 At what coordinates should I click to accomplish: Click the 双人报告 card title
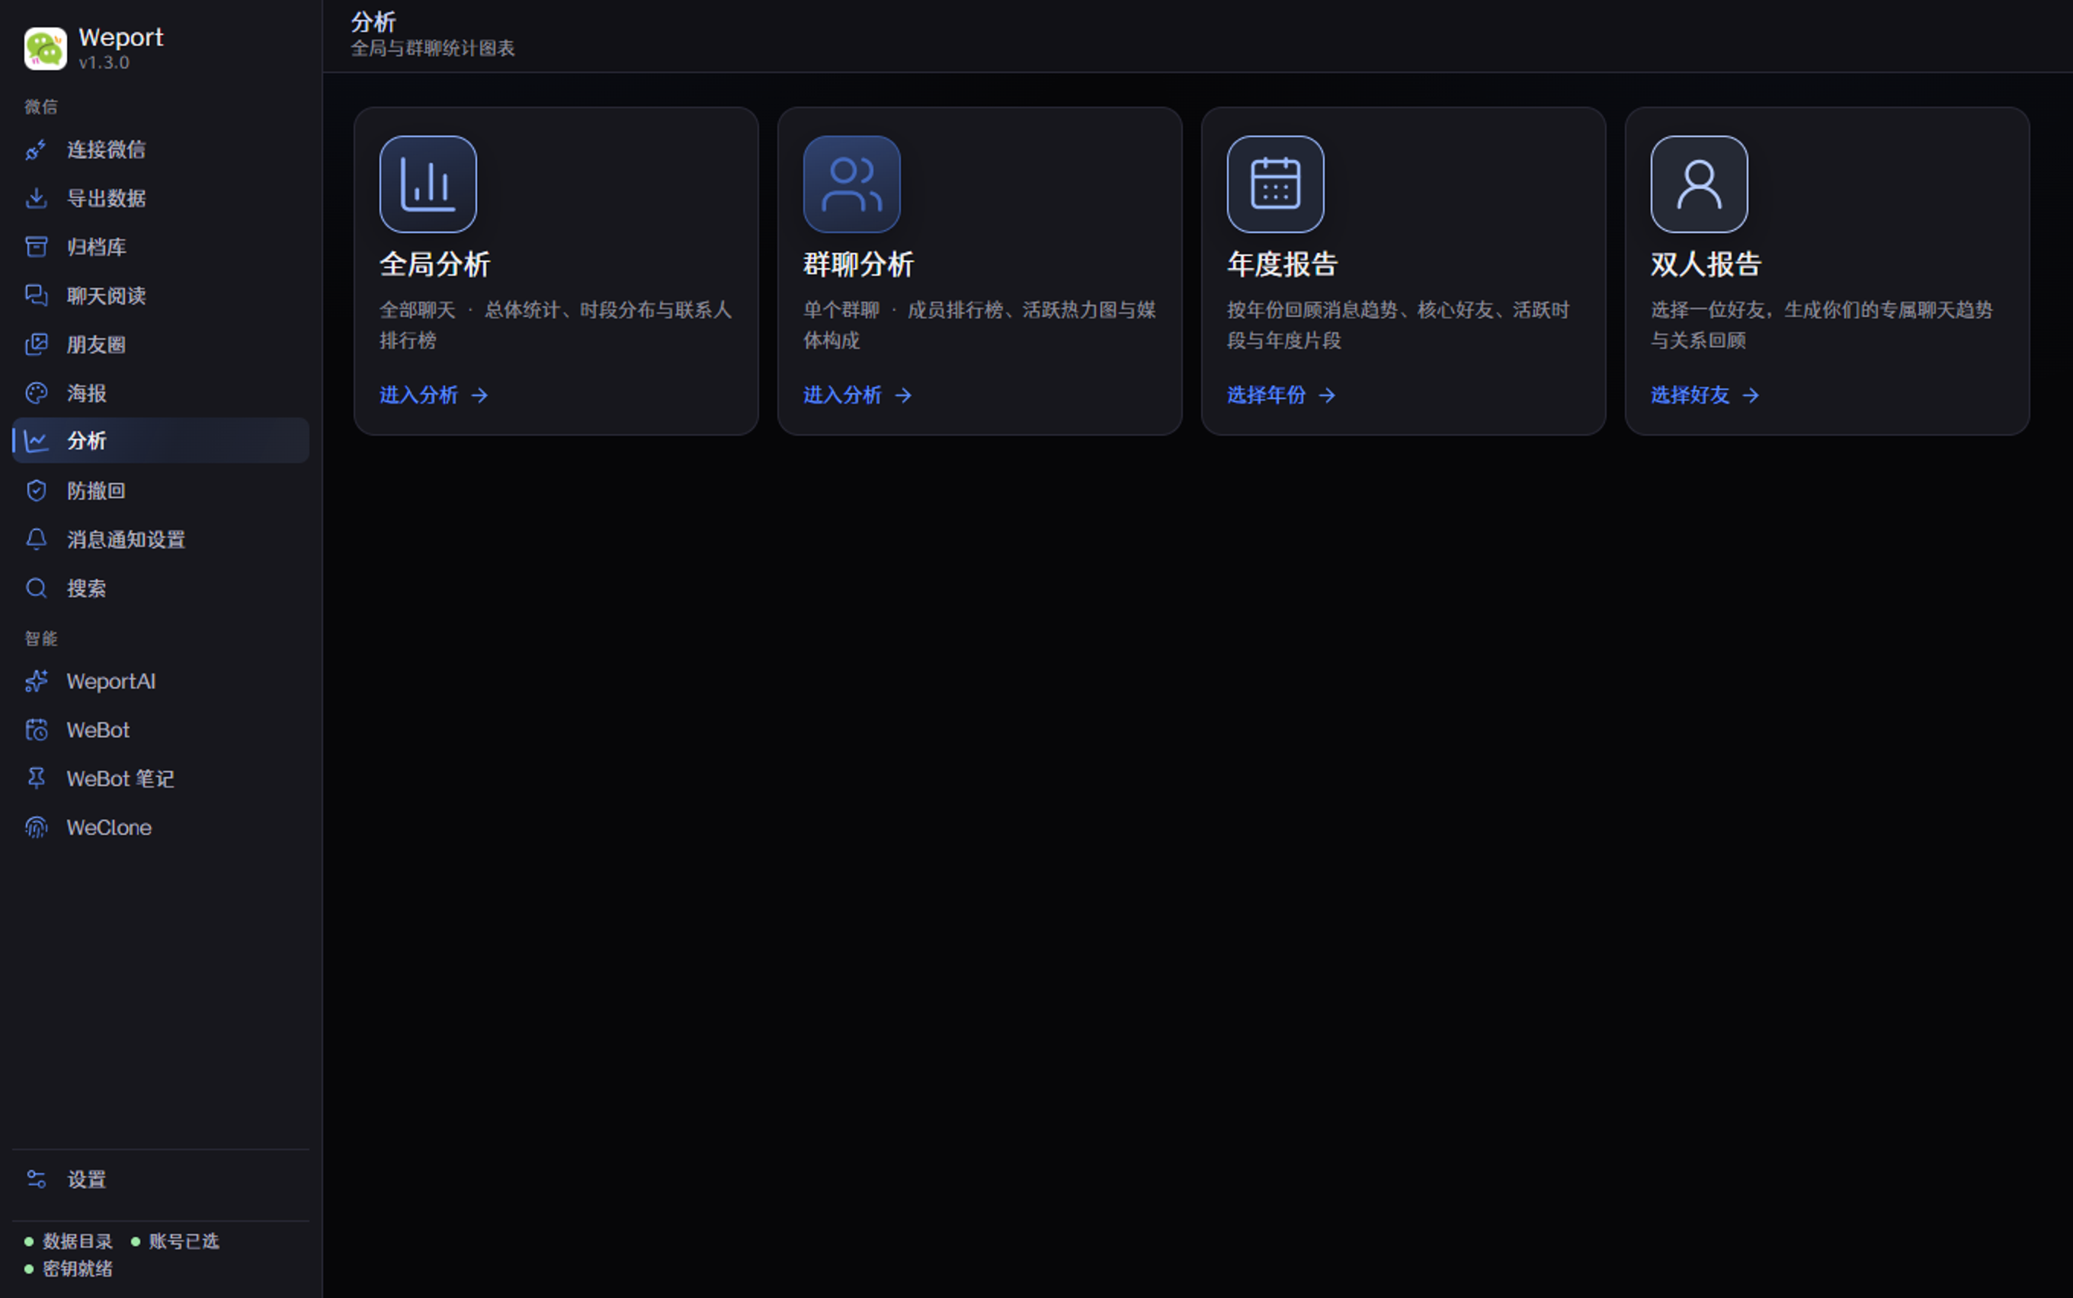(x=1706, y=264)
